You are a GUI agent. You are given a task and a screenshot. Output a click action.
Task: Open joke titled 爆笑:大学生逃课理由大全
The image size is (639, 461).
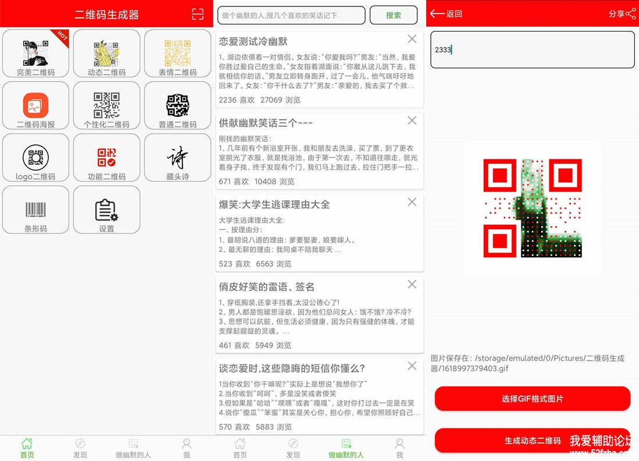(274, 204)
